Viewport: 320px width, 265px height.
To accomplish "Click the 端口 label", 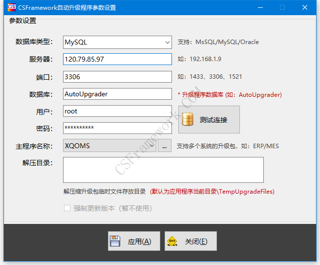I will tap(44, 77).
